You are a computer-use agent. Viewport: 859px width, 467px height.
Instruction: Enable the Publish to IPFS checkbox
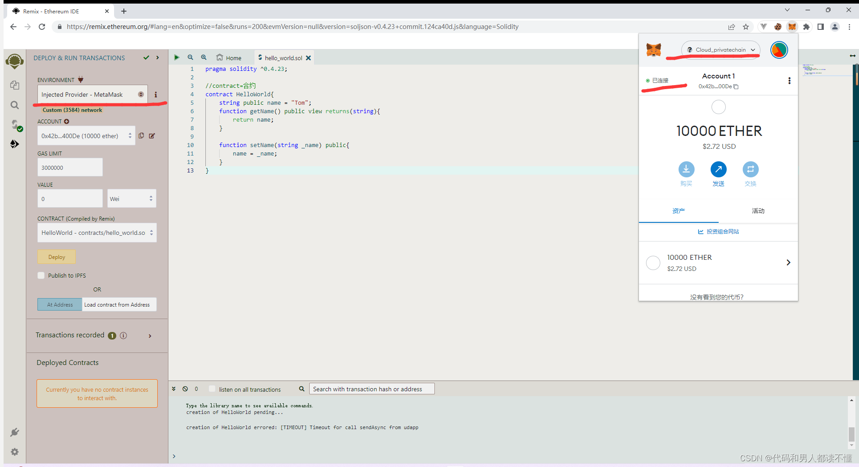click(x=41, y=275)
